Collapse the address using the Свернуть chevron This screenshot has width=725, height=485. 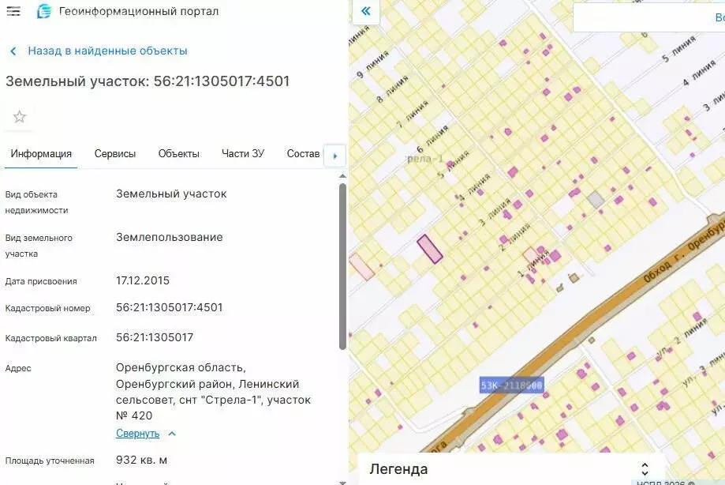pyautogui.click(x=170, y=433)
